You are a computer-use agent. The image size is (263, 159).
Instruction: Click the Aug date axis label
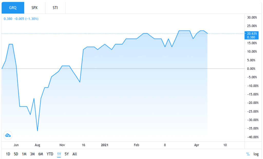pyautogui.click(x=37, y=145)
